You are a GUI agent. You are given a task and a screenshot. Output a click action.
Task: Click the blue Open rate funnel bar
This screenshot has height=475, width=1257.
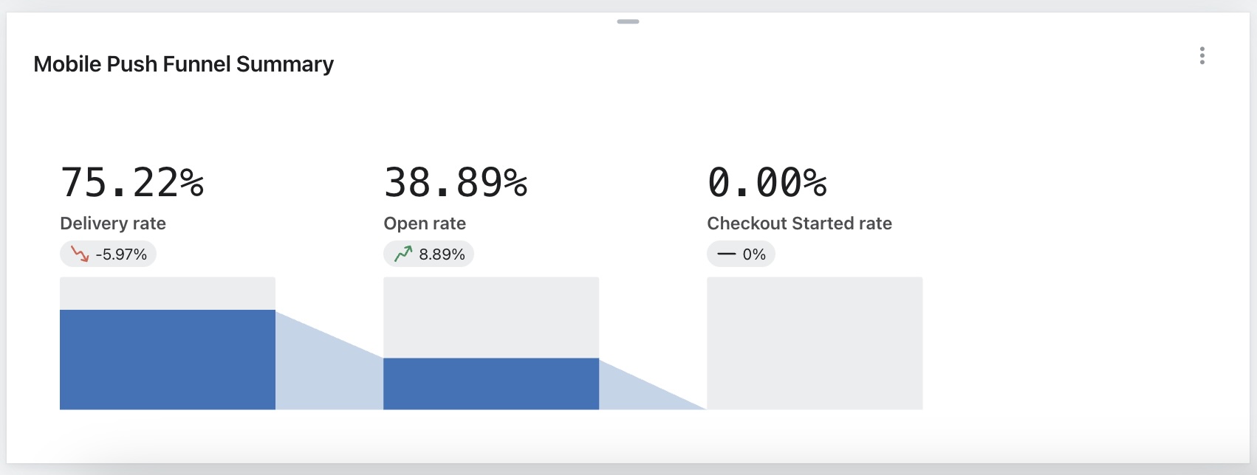(x=491, y=384)
